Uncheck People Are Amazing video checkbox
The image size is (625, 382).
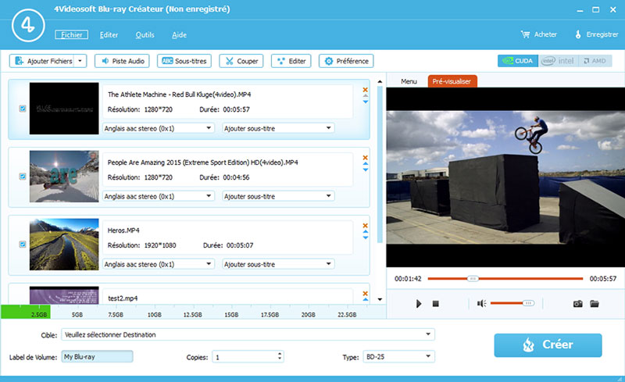[23, 177]
